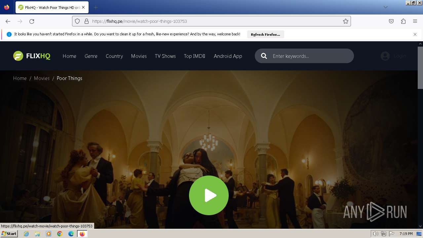Open Top IMDB page
The width and height of the screenshot is (423, 238).
click(195, 56)
